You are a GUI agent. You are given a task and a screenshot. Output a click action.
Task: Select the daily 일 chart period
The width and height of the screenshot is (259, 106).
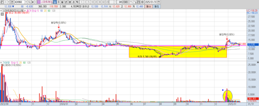tap(55, 2)
